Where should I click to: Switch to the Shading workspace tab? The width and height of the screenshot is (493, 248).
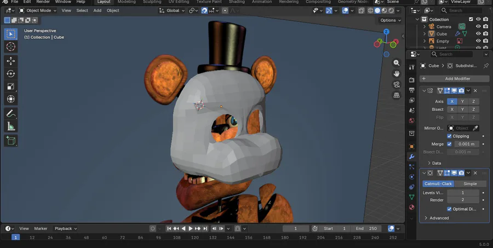click(237, 2)
